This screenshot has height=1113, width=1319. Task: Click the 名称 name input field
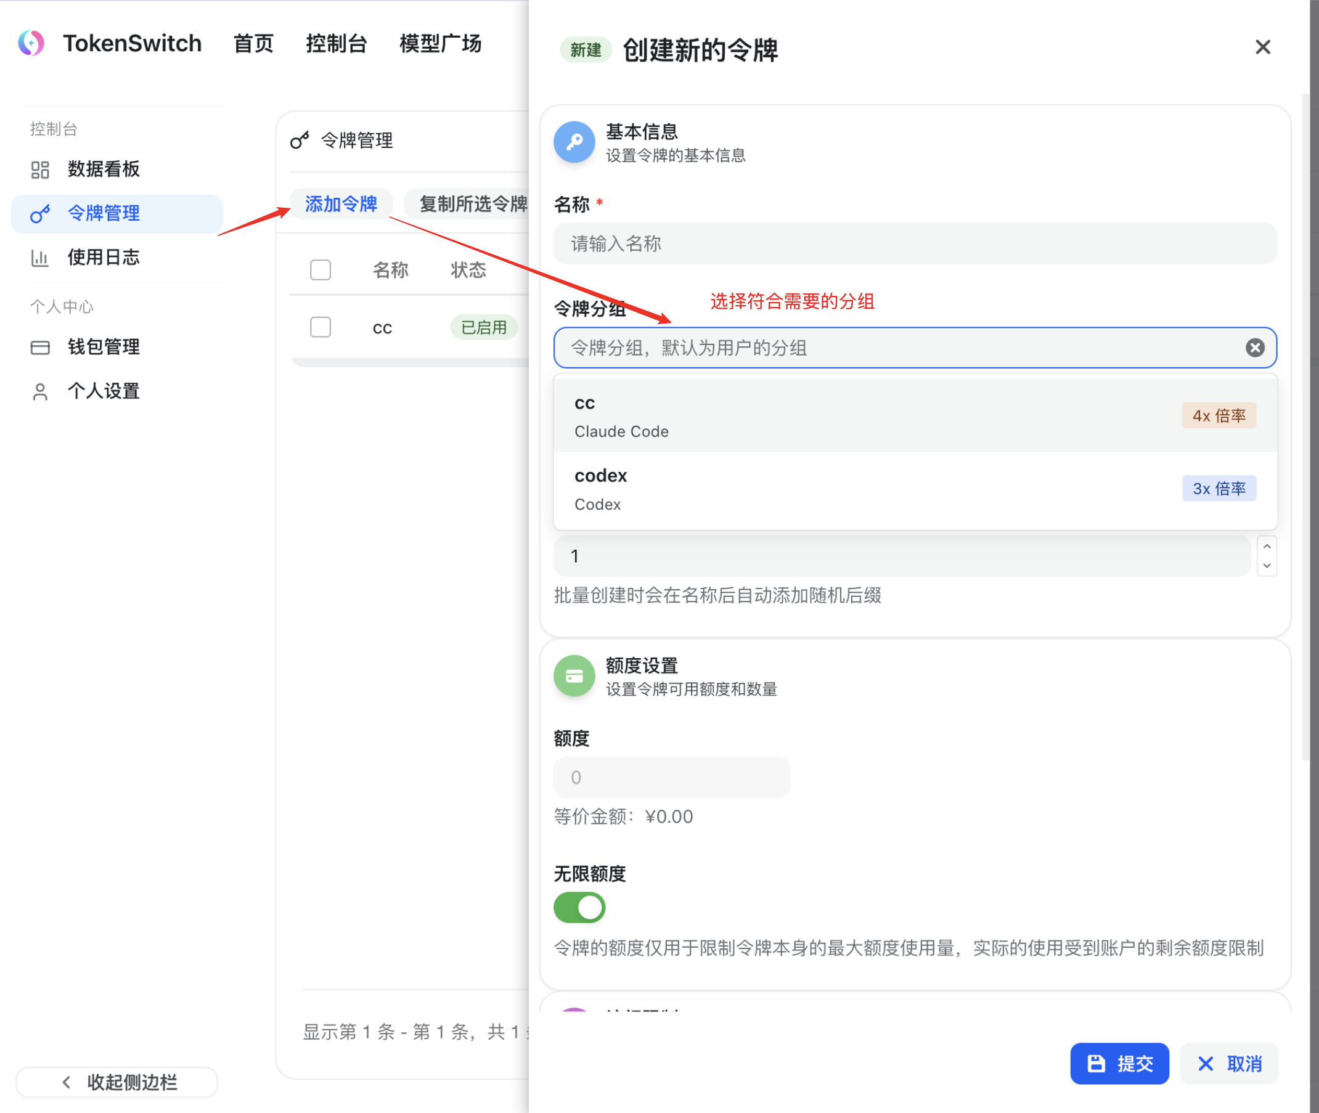click(915, 243)
